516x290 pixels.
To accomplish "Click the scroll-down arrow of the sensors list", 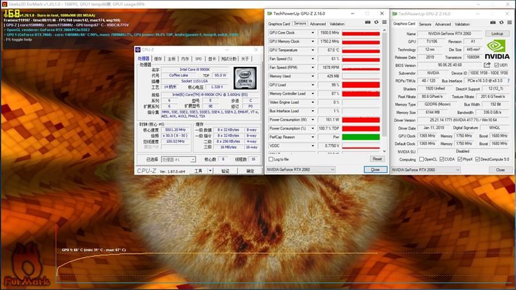I will [384, 151].
